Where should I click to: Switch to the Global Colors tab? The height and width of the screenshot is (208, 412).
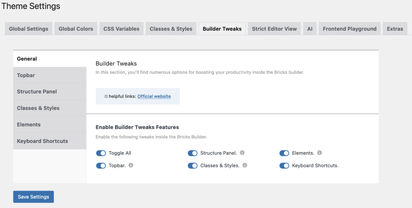click(x=76, y=29)
